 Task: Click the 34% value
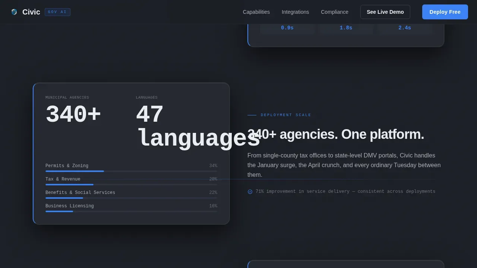coord(213,166)
